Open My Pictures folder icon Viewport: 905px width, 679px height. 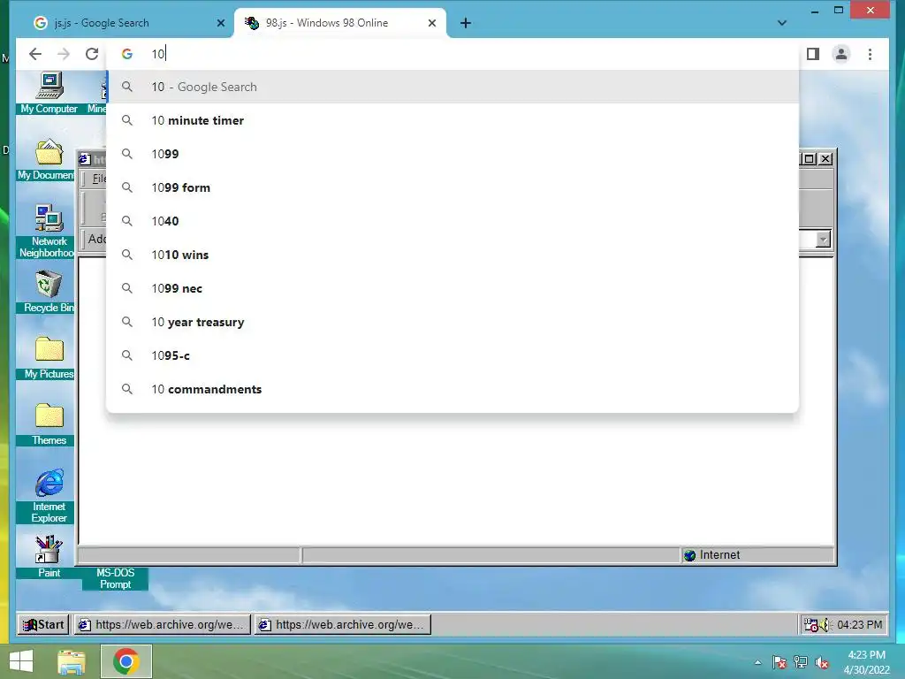click(x=49, y=358)
